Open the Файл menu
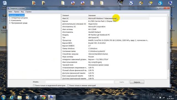The width and height of the screenshot is (177, 100). (x=10, y=12)
